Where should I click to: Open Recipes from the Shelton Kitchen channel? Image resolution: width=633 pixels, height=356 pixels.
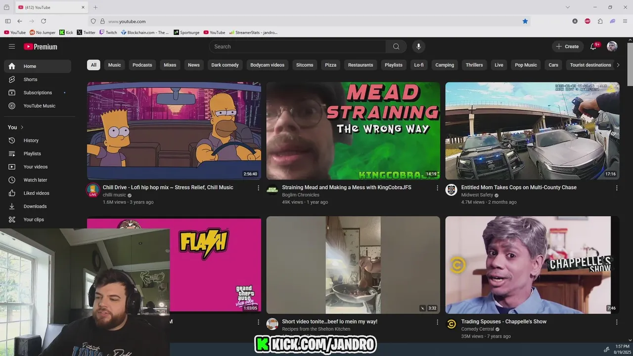316,329
